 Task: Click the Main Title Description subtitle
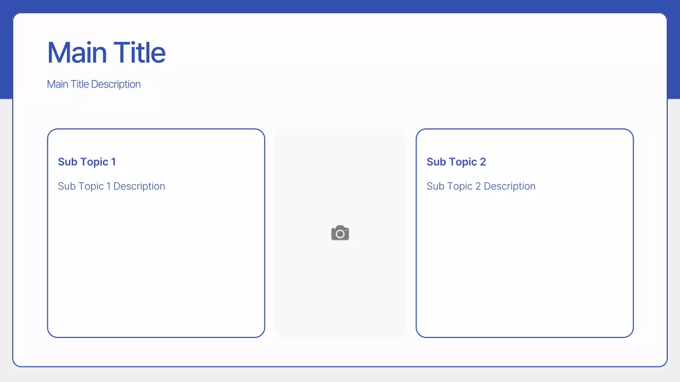[x=93, y=84]
